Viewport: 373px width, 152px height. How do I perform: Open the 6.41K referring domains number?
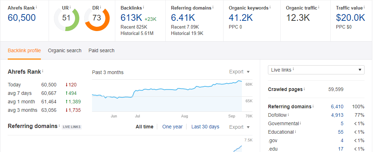point(183,18)
